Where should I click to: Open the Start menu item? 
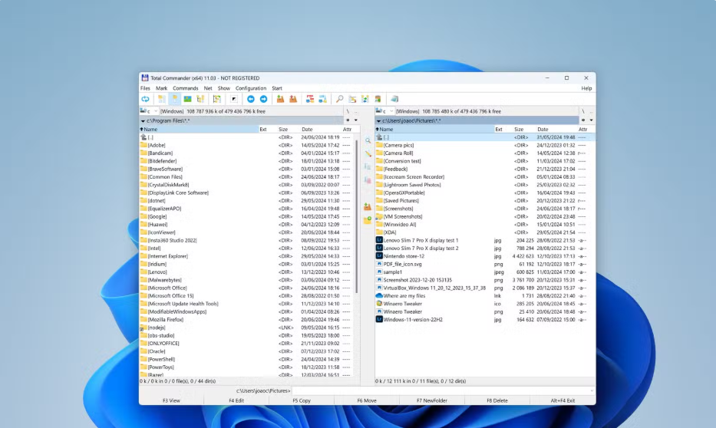coord(277,88)
